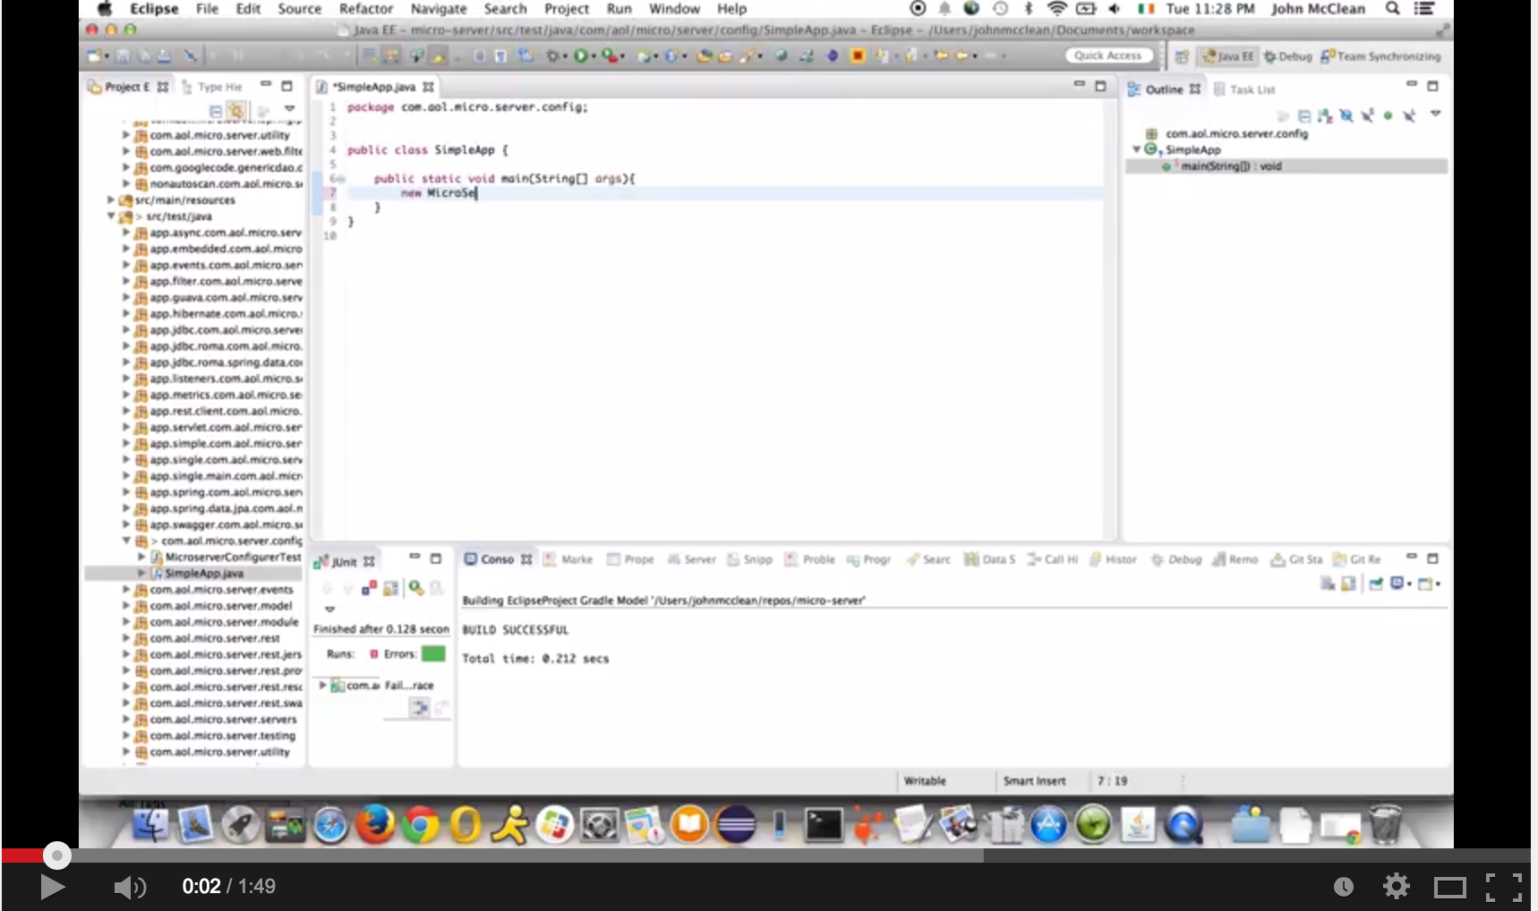
Task: Toggle theater mode on the video player
Action: pyautogui.click(x=1449, y=887)
